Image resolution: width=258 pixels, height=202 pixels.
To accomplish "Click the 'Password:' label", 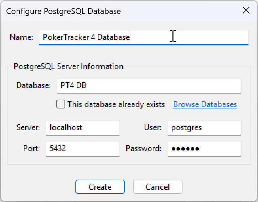I will tap(144, 148).
